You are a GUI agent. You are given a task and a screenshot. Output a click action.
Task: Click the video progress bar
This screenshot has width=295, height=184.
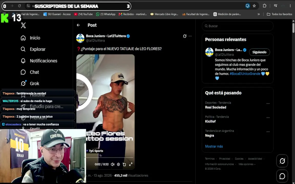click(110, 157)
